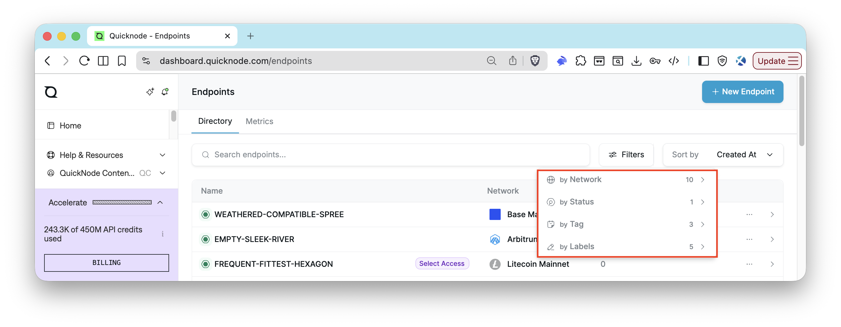Click the Litecoin network logo
The height and width of the screenshot is (327, 841).
coord(495,264)
